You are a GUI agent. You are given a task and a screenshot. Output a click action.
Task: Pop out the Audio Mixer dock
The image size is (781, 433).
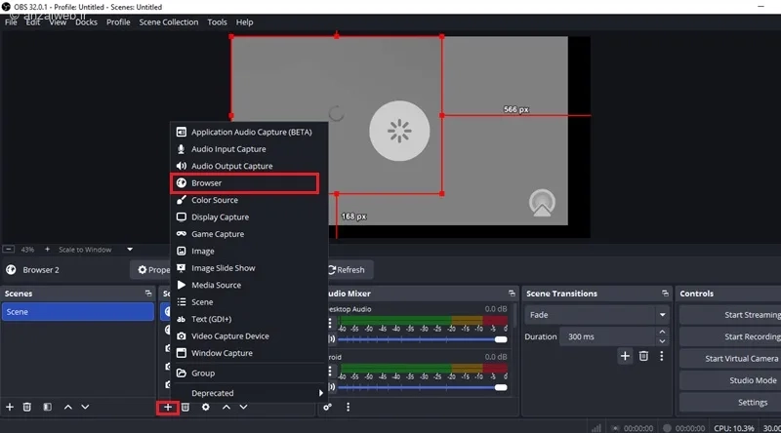[x=512, y=294]
